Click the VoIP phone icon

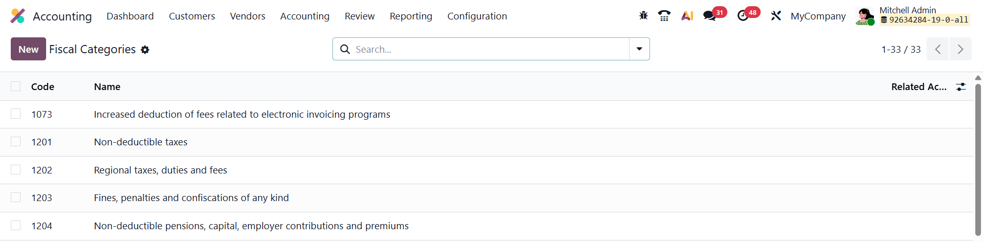pos(664,16)
